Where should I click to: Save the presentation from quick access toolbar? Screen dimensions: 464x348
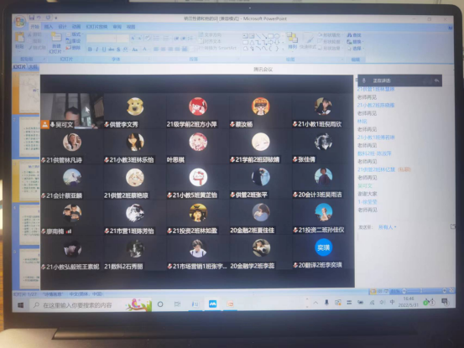[32, 18]
